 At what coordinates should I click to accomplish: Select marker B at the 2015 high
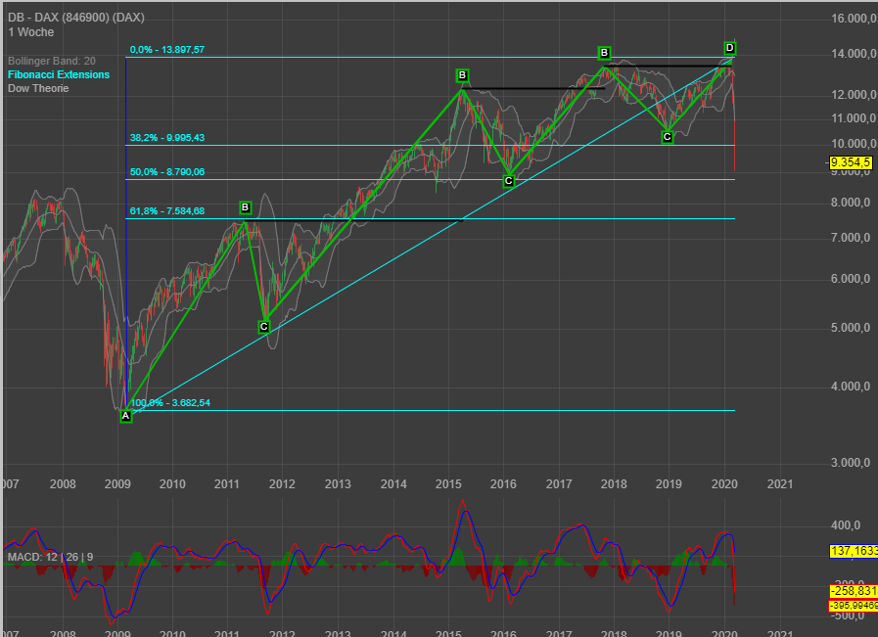click(x=463, y=73)
